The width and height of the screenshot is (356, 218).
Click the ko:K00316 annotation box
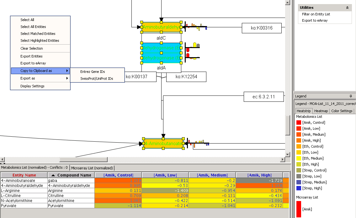[262, 28]
